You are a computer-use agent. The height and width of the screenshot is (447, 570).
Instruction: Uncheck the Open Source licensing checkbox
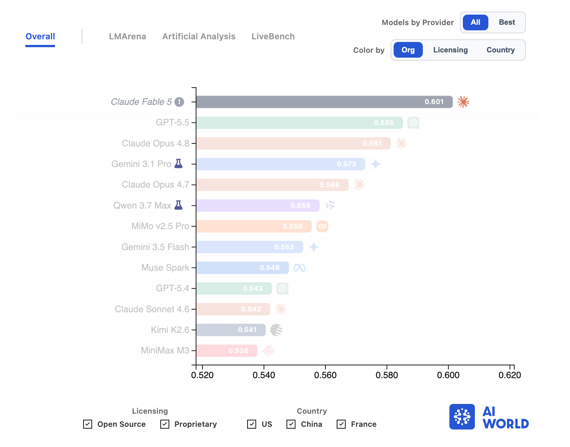tap(88, 424)
